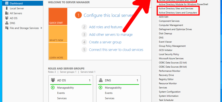Open Active Directory Users and Computers
The height and width of the screenshot is (102, 222).
[x=178, y=13]
